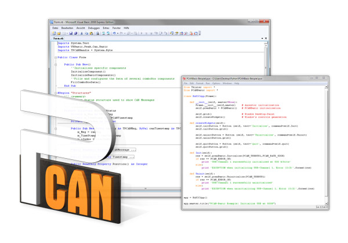Click the Visual Basic editor vertical scrollbar
Image resolution: width=348 pixels, height=243 pixels.
click(x=264, y=116)
